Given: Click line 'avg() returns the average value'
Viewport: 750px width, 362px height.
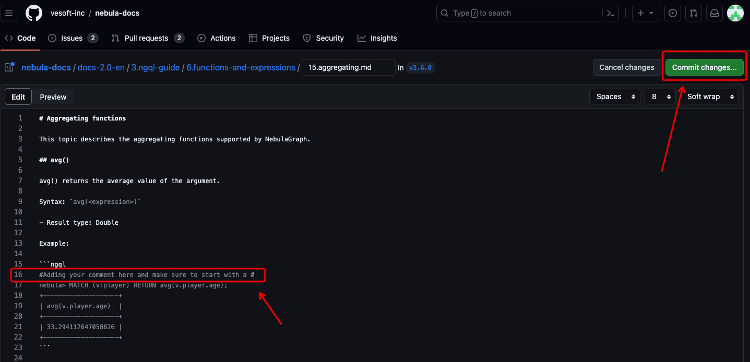Looking at the screenshot, I should click(x=129, y=181).
